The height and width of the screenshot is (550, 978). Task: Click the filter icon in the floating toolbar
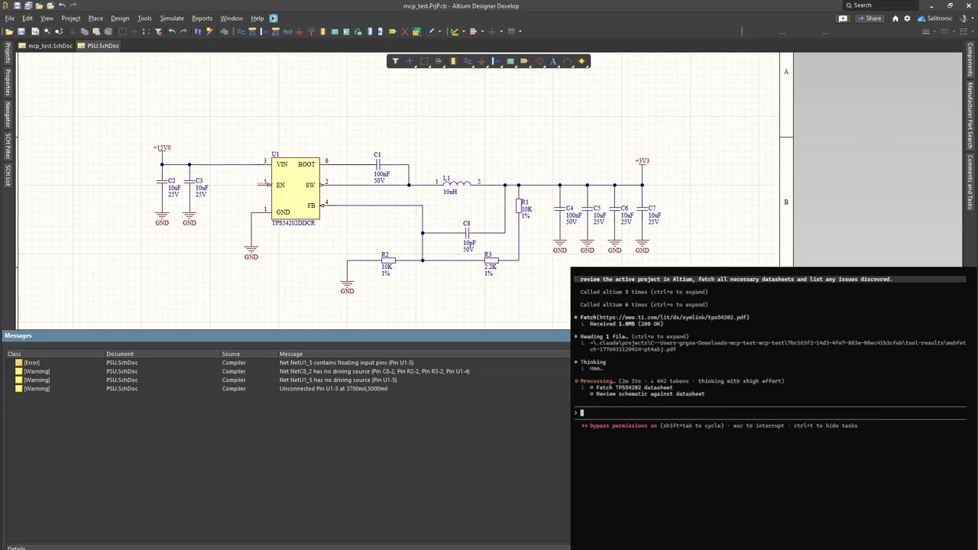click(x=395, y=61)
